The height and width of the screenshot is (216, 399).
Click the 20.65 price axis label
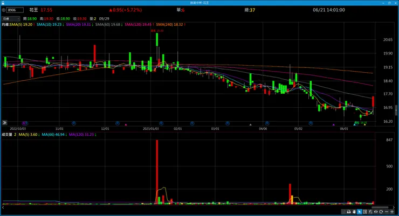point(388,40)
